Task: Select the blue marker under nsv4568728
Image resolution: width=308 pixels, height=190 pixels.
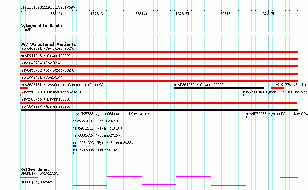Action: coord(73,117)
